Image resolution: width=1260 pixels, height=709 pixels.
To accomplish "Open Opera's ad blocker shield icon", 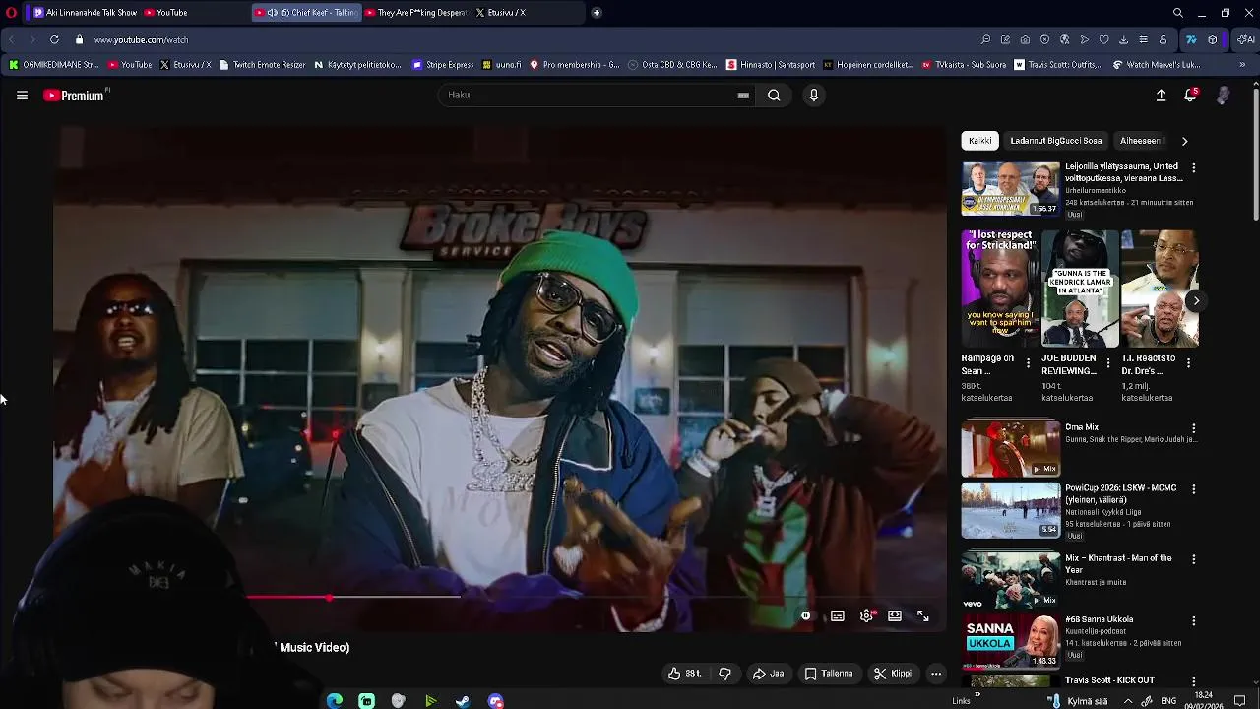I will pos(1044,39).
